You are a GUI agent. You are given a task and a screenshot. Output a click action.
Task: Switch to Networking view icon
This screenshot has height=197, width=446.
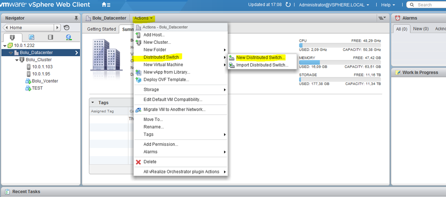(x=69, y=37)
